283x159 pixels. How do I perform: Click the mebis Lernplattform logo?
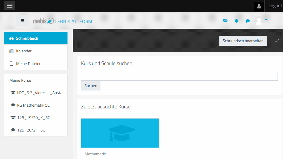coord(63,21)
